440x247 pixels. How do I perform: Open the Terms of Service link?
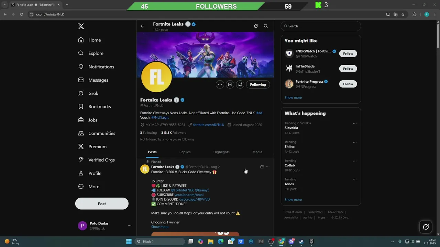[x=293, y=212]
